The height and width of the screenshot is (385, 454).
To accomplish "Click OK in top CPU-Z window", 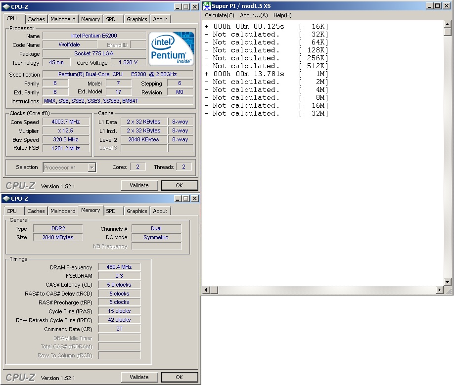I will click(179, 185).
